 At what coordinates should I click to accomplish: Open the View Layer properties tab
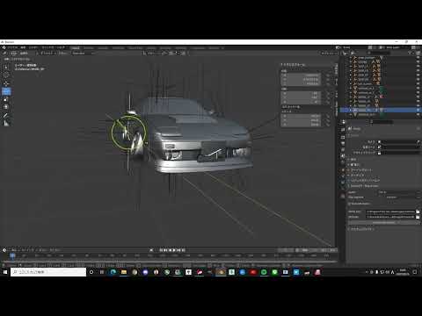[343, 143]
